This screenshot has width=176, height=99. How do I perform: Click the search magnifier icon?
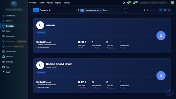coord(78,10)
